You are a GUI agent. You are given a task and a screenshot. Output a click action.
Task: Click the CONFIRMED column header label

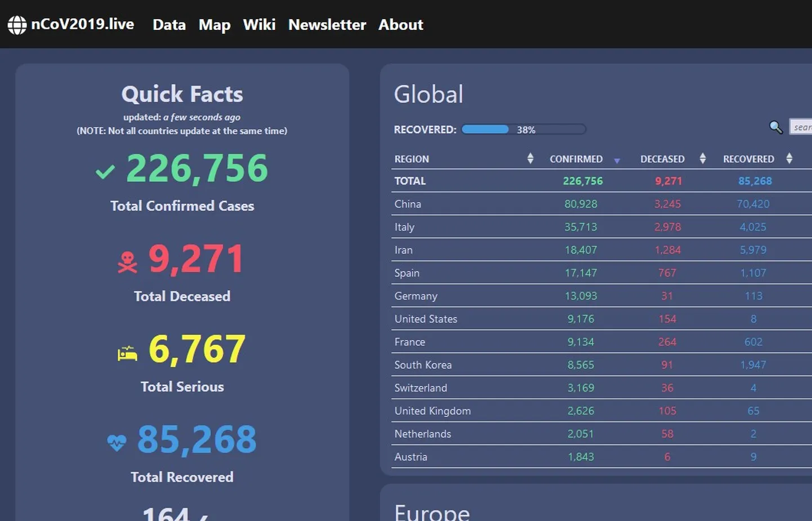pos(576,159)
